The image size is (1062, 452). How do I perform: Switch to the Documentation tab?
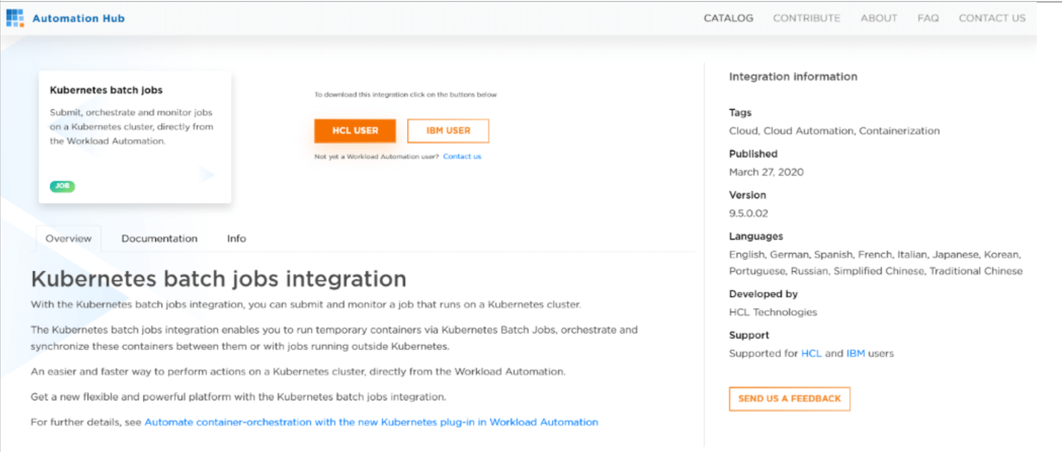tap(159, 238)
